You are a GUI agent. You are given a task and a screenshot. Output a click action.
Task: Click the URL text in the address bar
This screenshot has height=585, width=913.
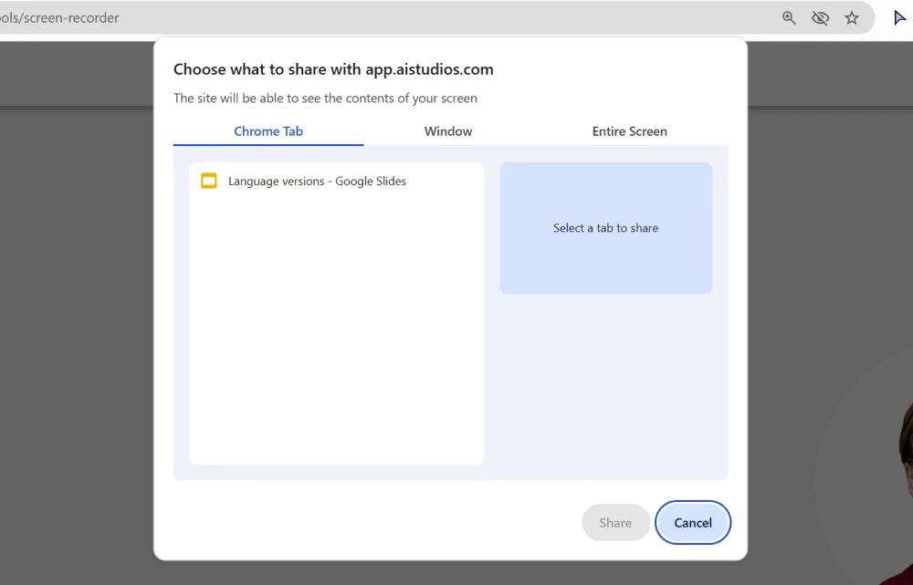tap(59, 18)
